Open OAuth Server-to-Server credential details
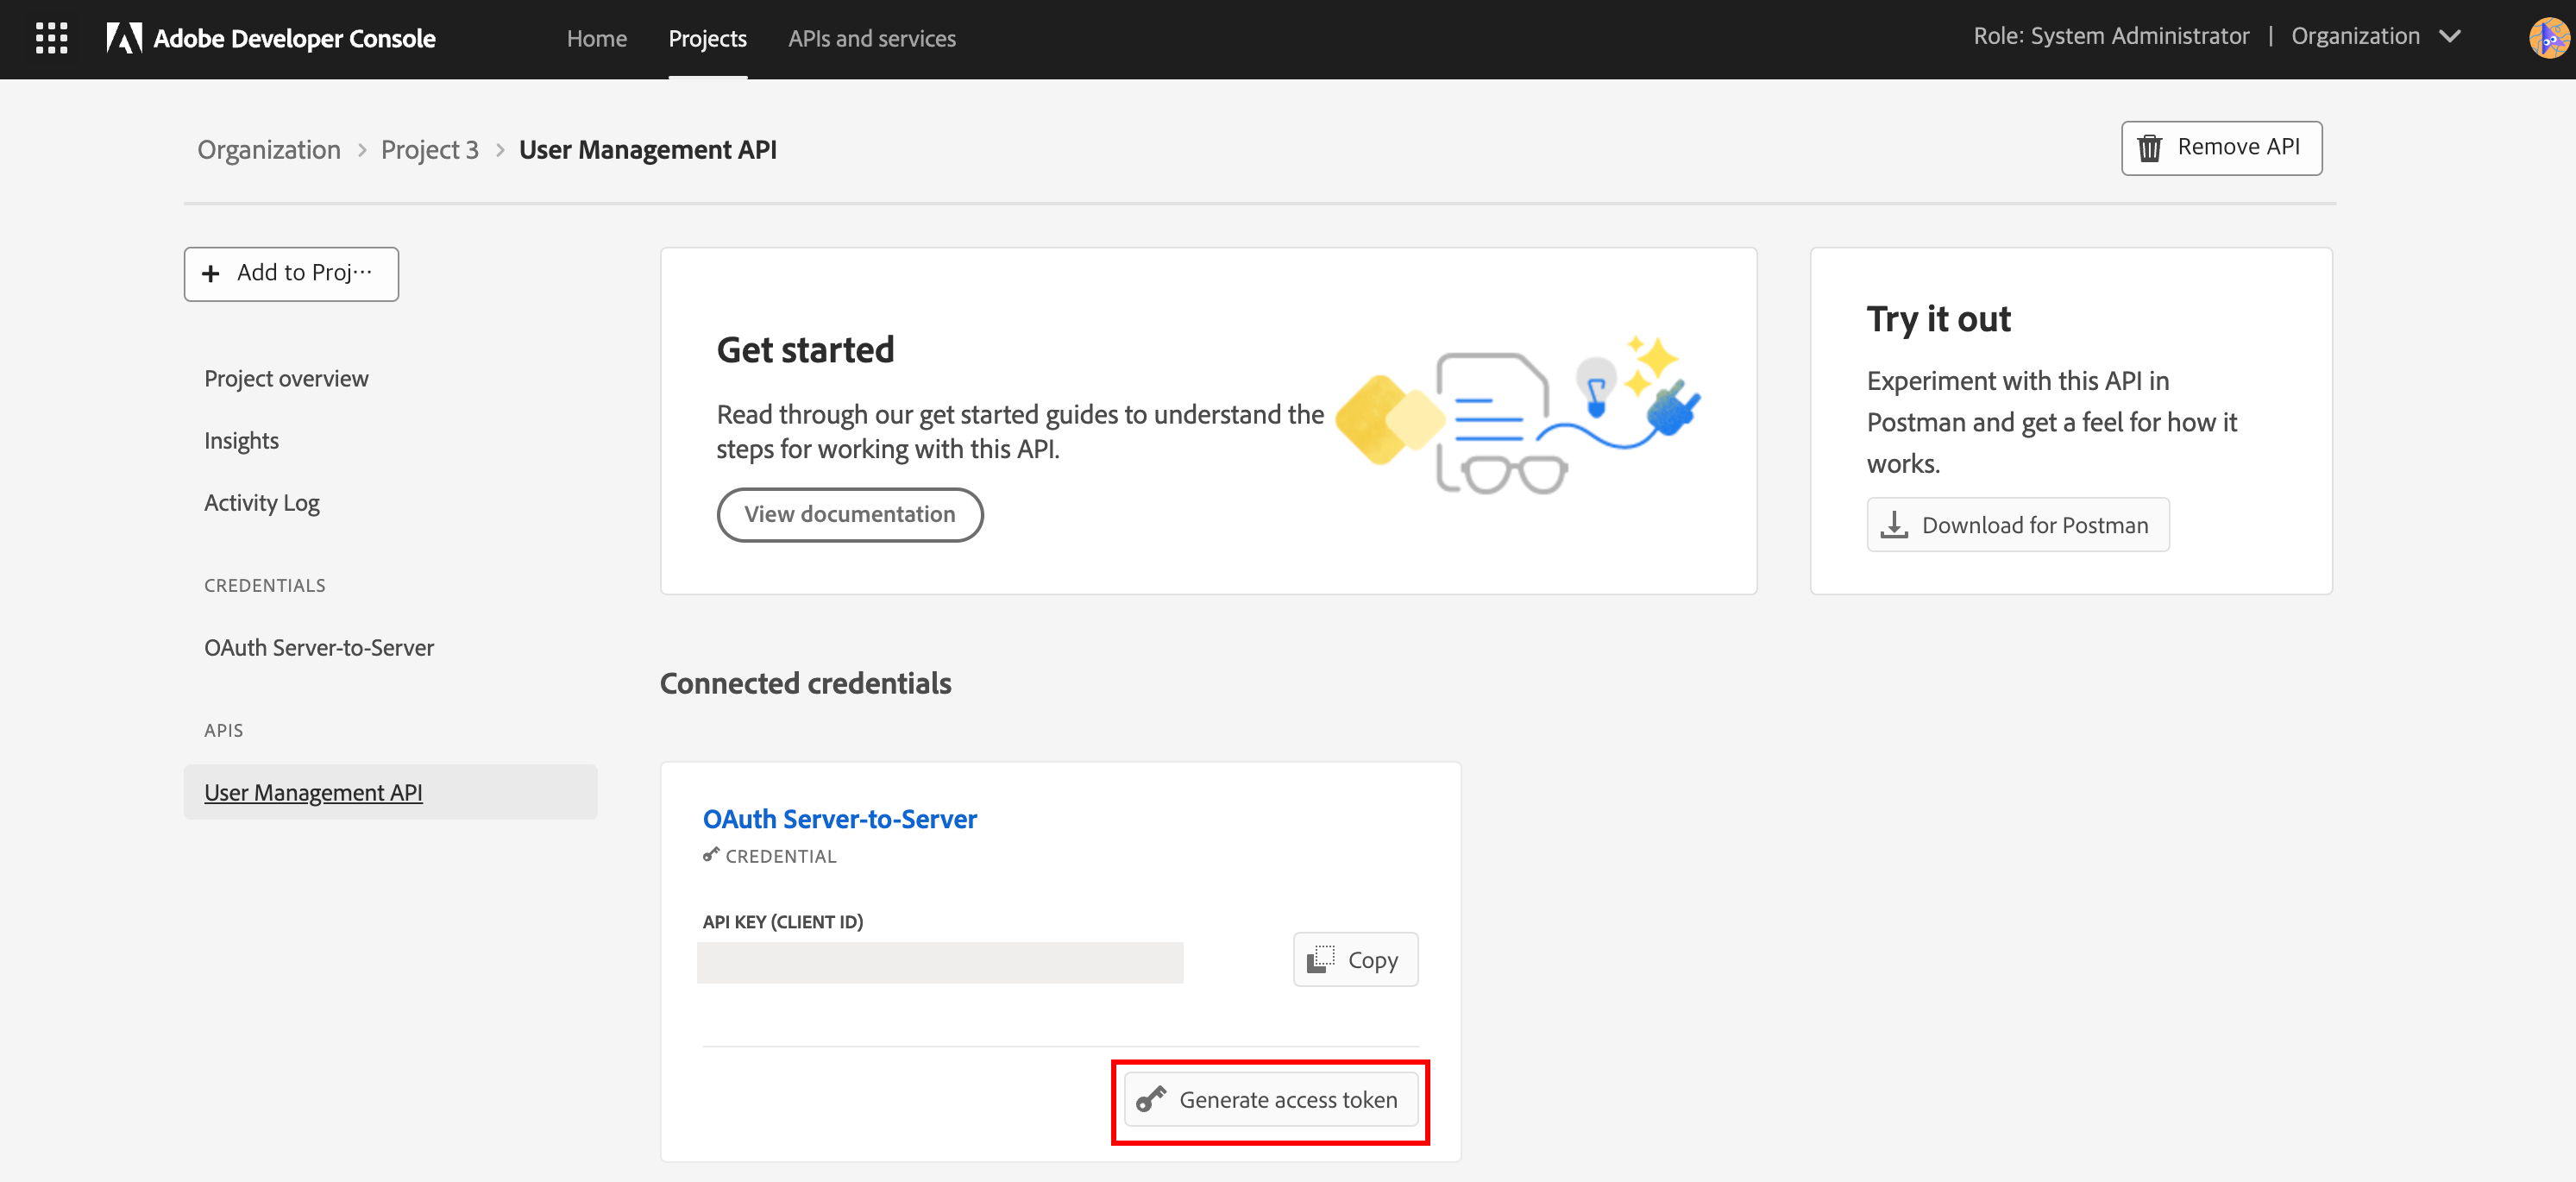This screenshot has height=1182, width=2576. tap(839, 818)
